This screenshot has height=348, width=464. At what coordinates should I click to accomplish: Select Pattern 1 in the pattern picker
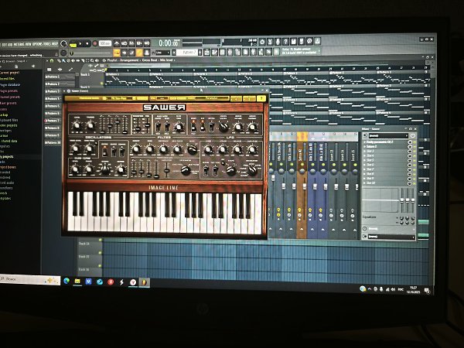pos(53,77)
